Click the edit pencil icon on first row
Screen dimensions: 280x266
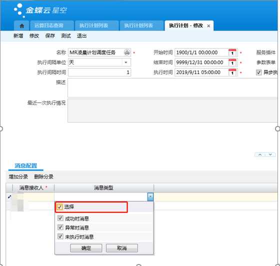tap(9, 196)
